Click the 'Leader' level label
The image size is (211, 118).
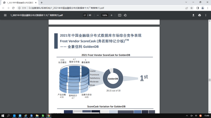93,71
